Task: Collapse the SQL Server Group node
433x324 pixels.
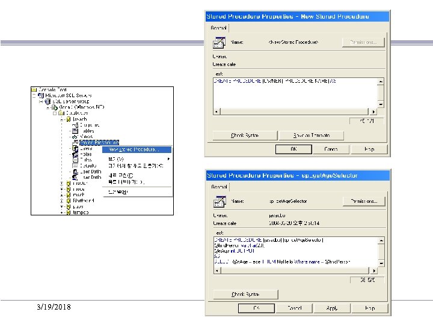Action: coord(41,101)
